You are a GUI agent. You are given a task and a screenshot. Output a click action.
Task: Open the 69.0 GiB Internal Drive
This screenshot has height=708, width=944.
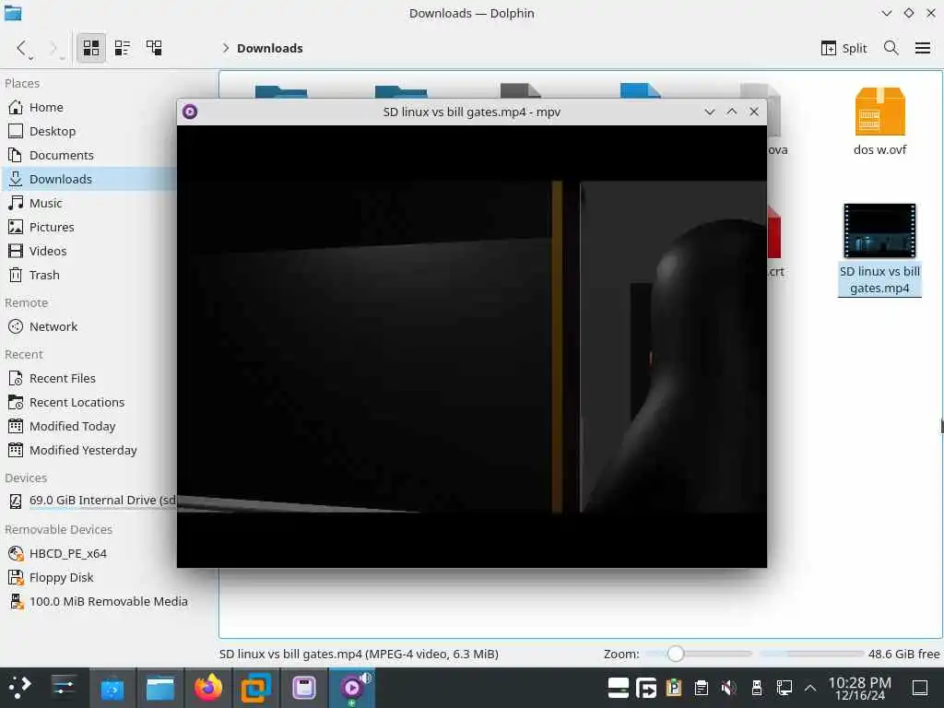[90, 501]
